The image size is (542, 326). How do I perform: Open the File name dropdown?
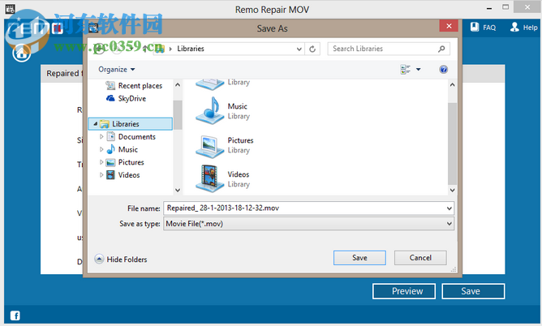pyautogui.click(x=449, y=208)
